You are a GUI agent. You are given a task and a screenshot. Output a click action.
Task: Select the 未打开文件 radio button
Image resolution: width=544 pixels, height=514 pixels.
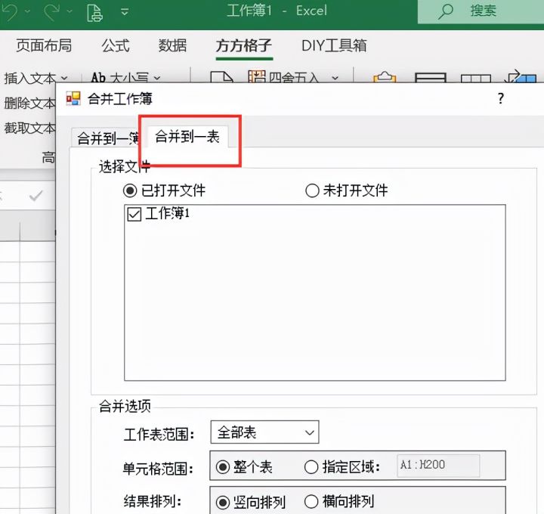(312, 190)
